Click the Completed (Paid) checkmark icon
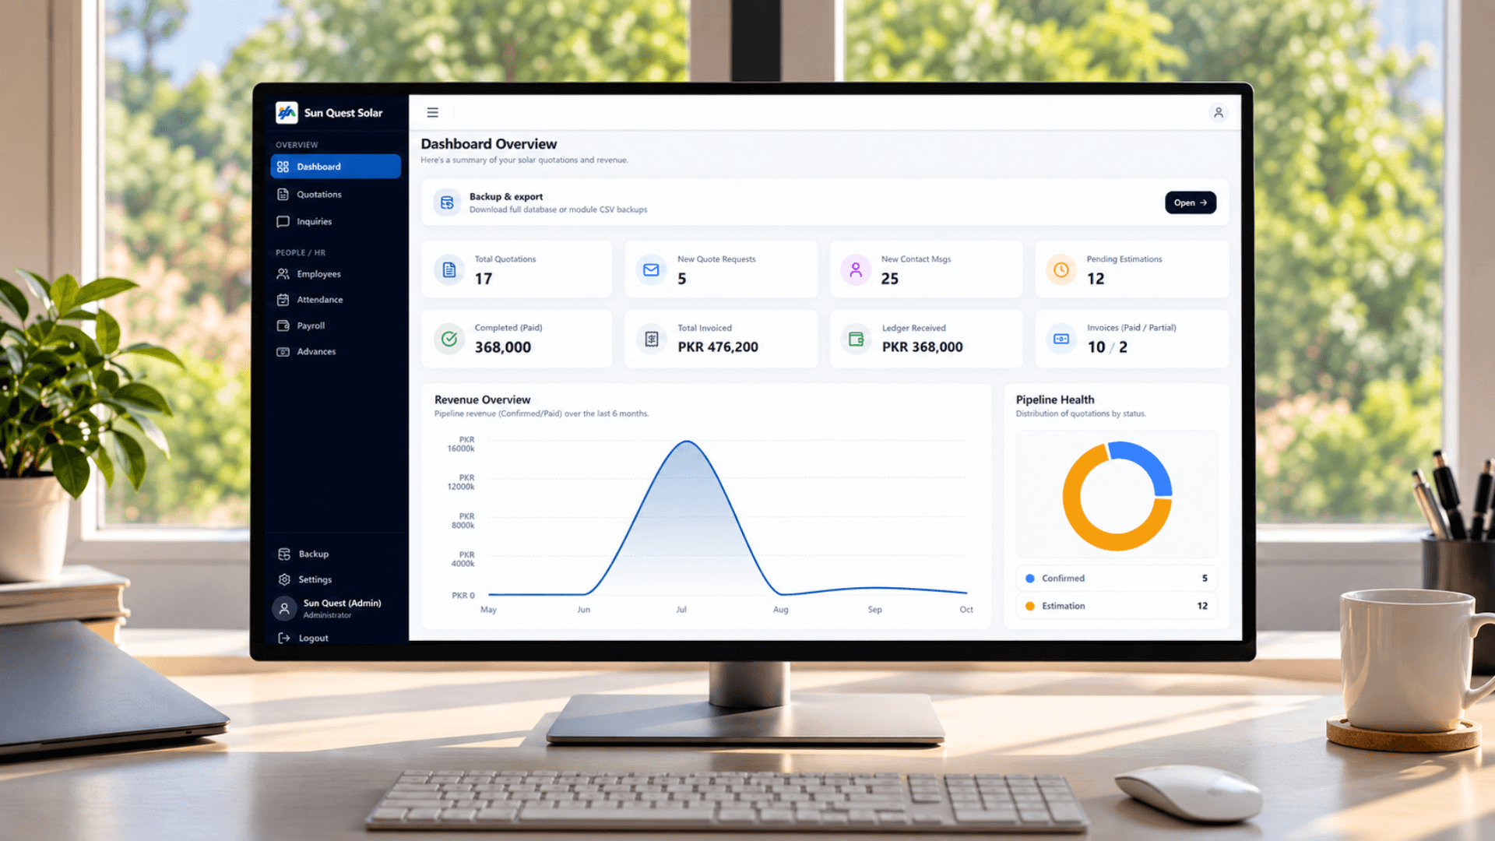Screen dimensions: 1495x841 449,339
